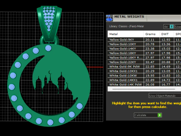
Task: Select row Yellow Gold:18KY
Action: [144, 53]
